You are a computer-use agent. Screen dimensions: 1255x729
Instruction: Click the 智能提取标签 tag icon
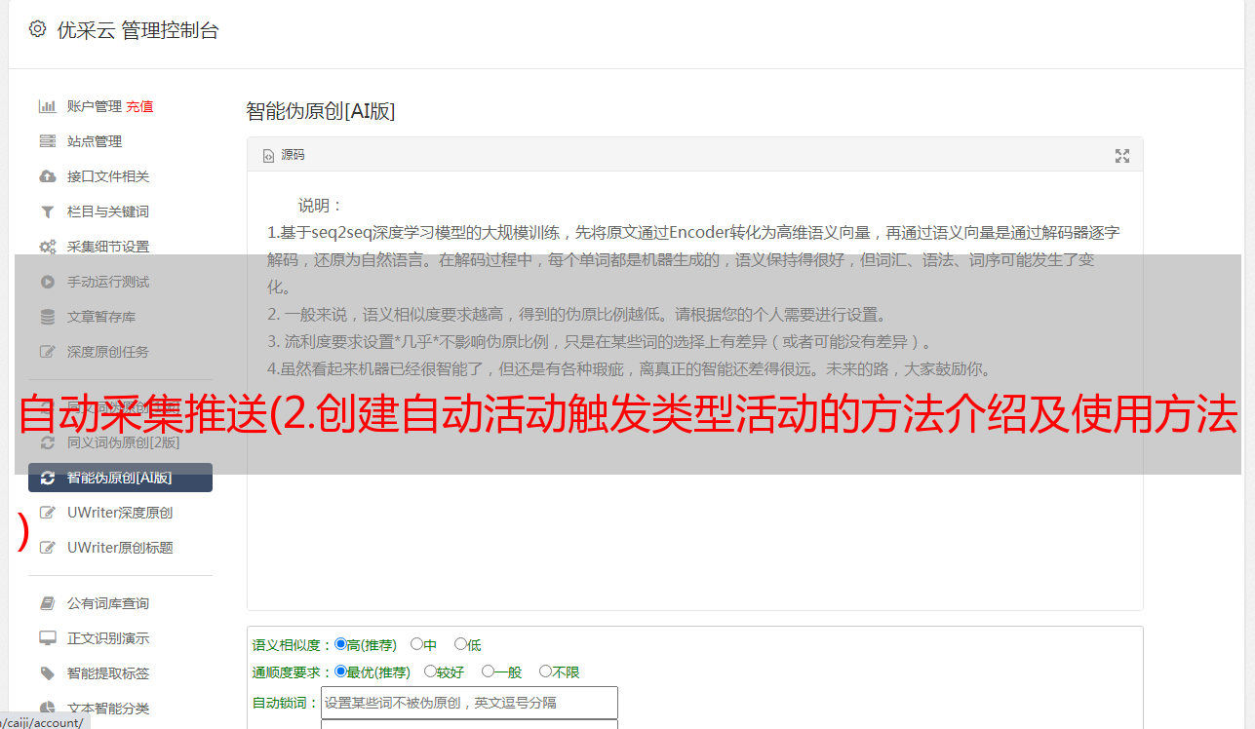pyautogui.click(x=47, y=673)
